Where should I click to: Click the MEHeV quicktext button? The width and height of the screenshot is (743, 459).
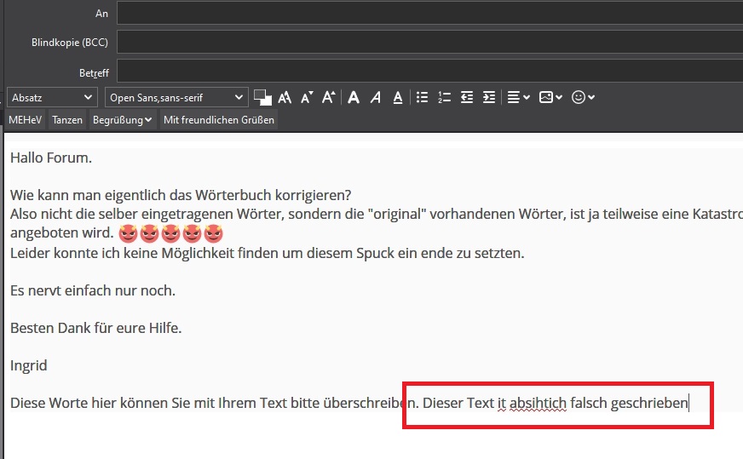25,120
